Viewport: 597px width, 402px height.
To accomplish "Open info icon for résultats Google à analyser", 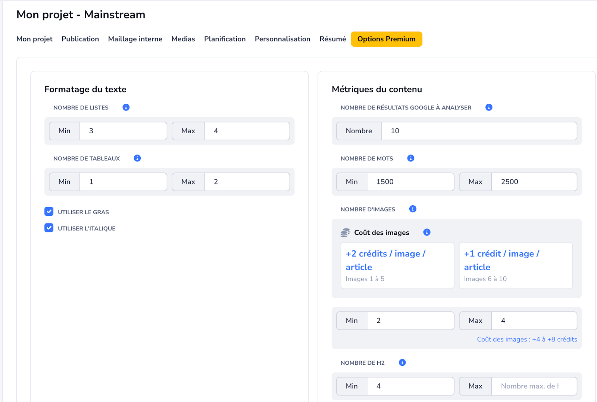I will 489,107.
